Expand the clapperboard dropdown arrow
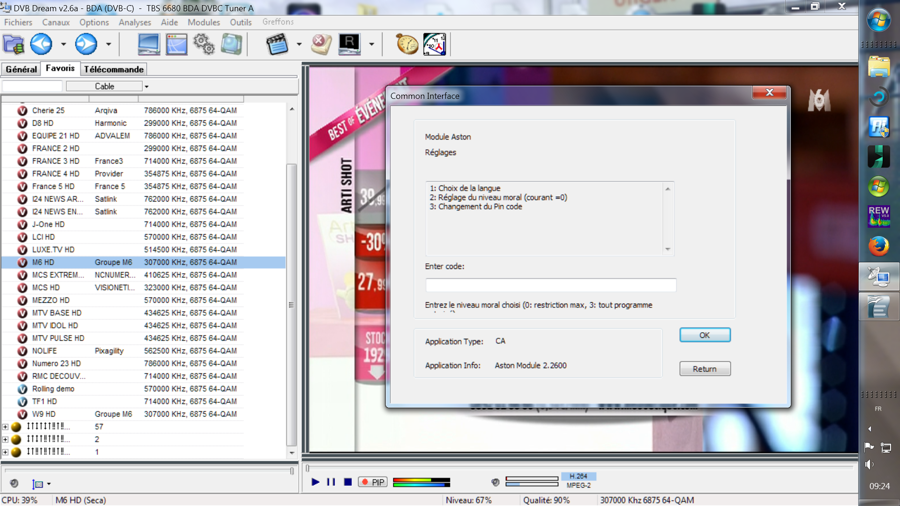This screenshot has height=506, width=900. coord(299,45)
